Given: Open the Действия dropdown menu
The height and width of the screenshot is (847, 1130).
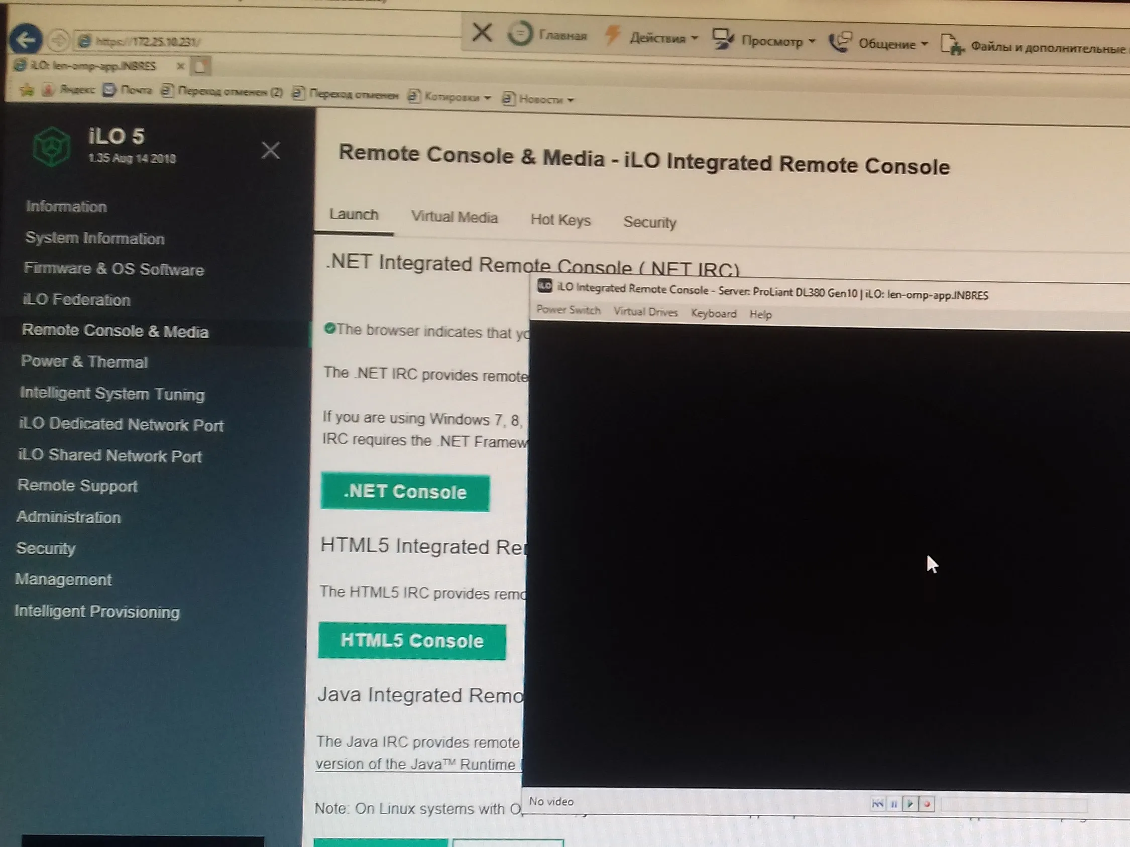Looking at the screenshot, I should 663,38.
